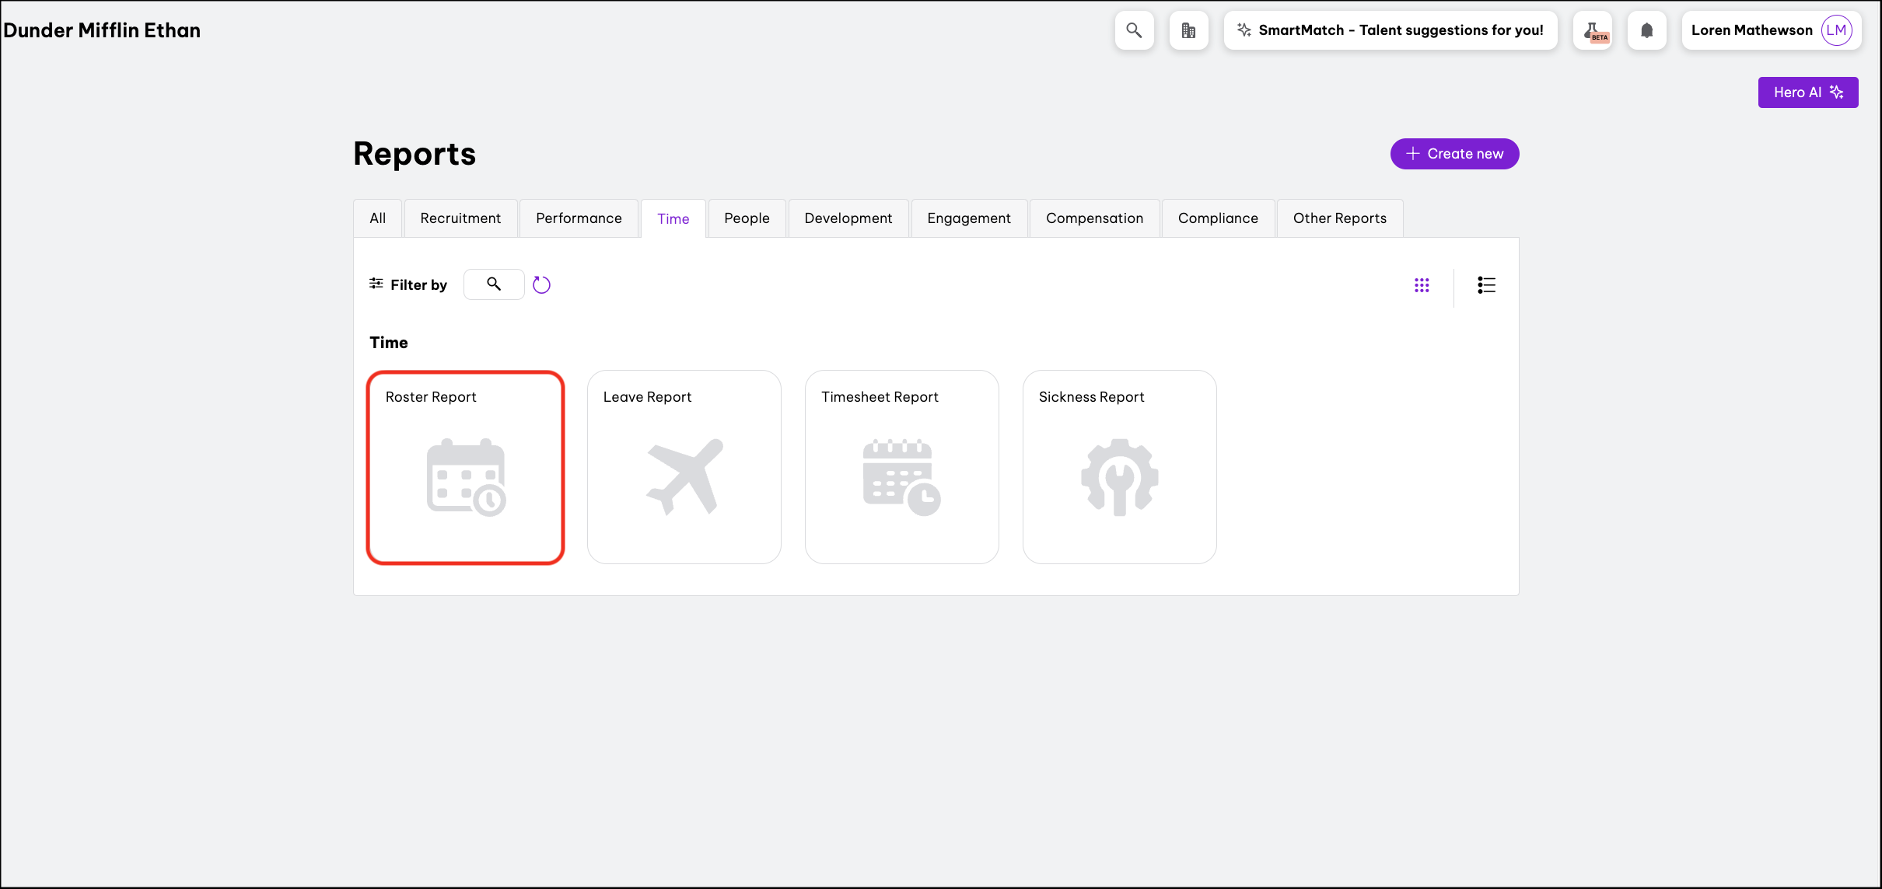
Task: Launch the Hero AI assistant
Action: pos(1807,92)
